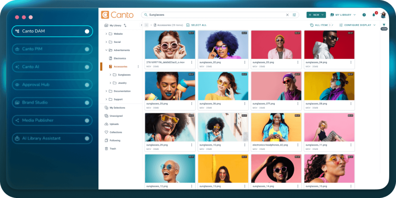396x198 pixels.
Task: Open the search filter options icon
Action: 294,15
